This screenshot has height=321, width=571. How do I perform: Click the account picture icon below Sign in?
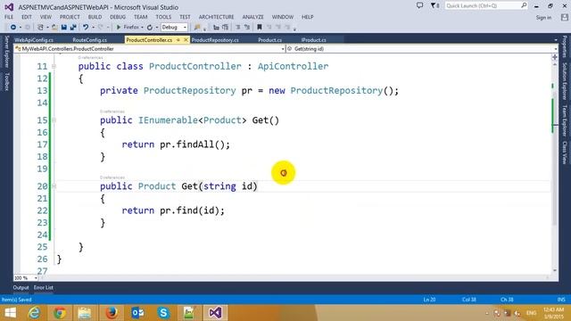coord(565,17)
